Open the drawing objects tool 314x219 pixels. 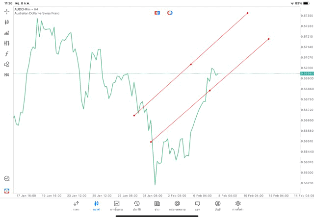(7, 64)
